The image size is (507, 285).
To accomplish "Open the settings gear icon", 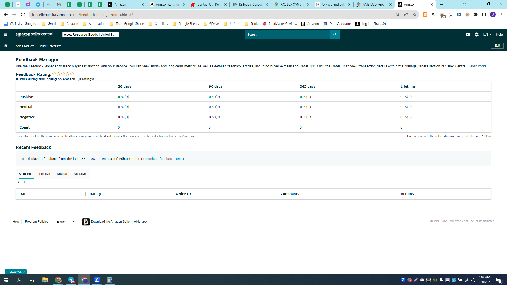I will (x=477, y=35).
